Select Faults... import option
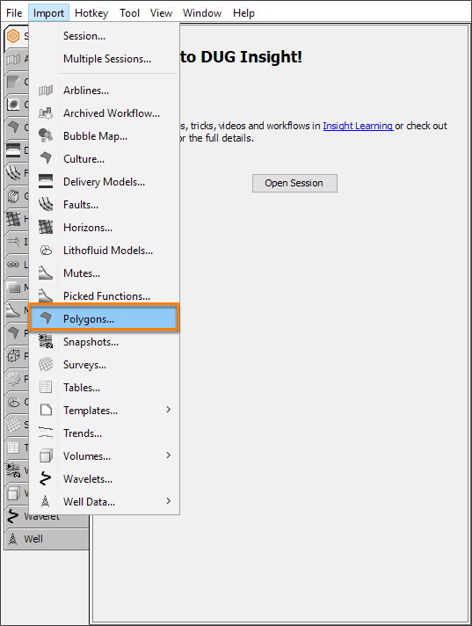This screenshot has width=472, height=626. 104,205
